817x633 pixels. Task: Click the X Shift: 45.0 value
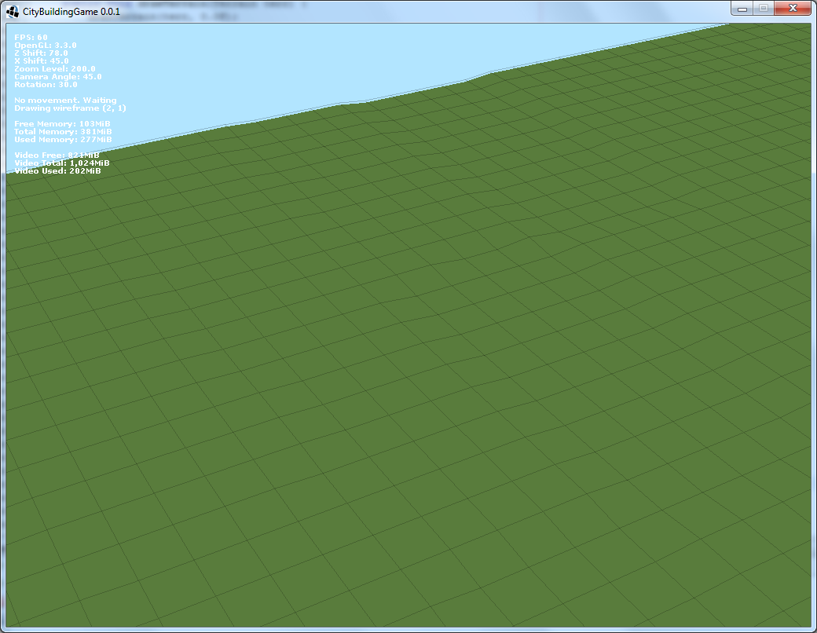(x=42, y=61)
